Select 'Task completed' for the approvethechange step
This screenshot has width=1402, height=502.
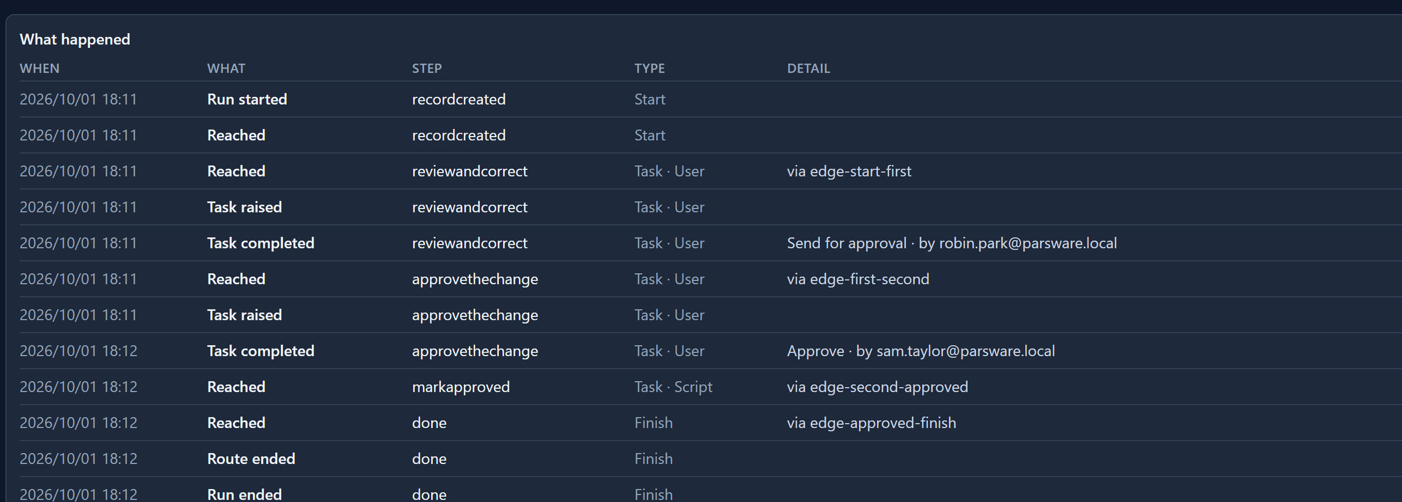261,351
